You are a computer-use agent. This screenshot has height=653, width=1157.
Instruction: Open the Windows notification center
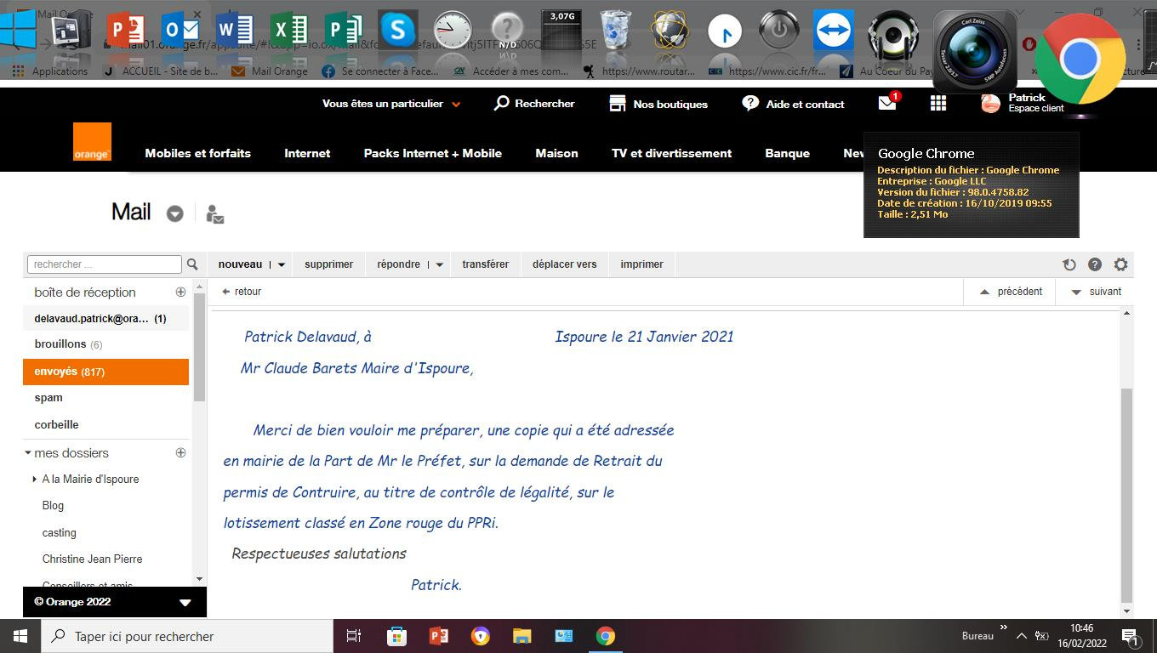click(1131, 636)
